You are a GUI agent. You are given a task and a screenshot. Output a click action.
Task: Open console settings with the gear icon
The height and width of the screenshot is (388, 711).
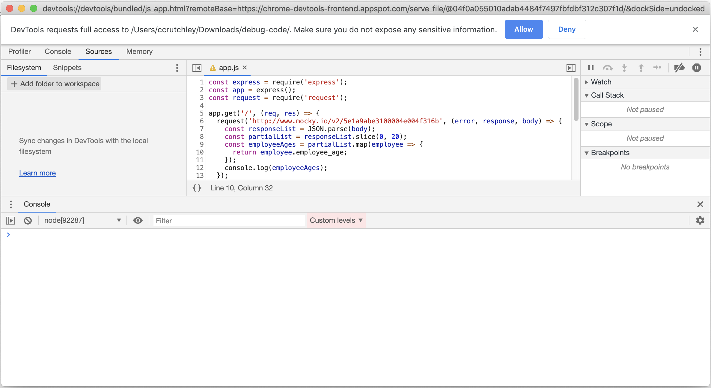click(x=700, y=220)
